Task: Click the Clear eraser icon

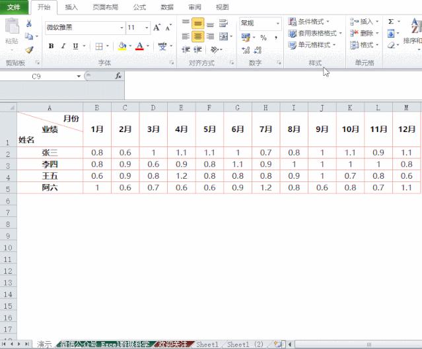Action: coord(391,45)
